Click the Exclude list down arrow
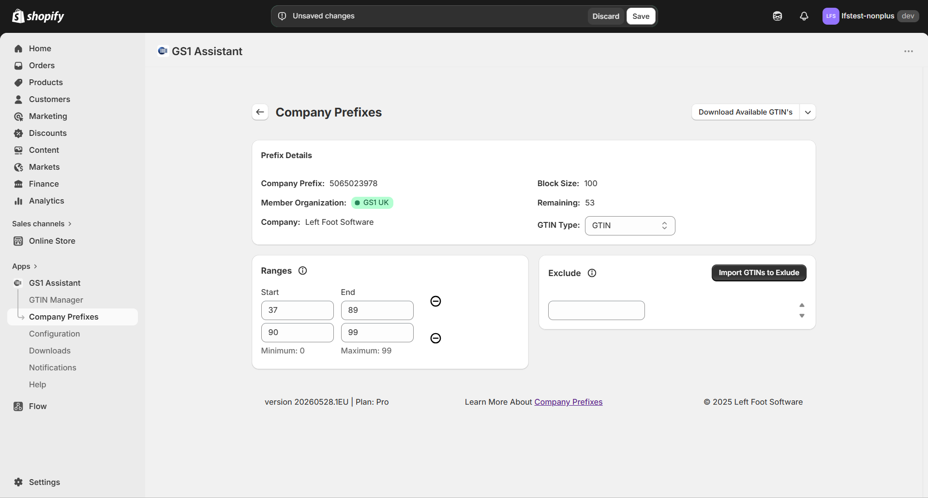Screen dimensions: 928x498 802,316
